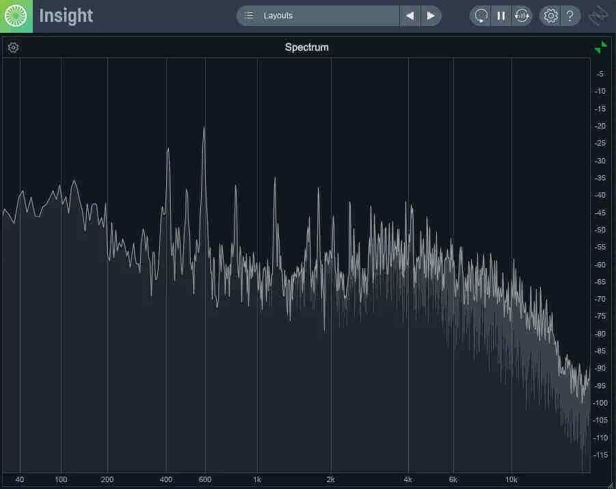The height and width of the screenshot is (489, 616).
Task: Open the layouts list icon
Action: 249,16
